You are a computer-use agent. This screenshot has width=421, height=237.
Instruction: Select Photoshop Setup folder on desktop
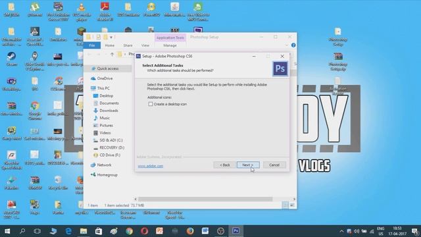[x=337, y=37]
